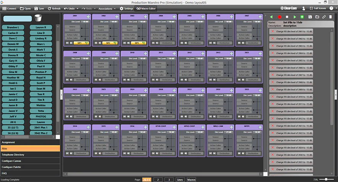Viewport: 338px width, 182px height.
Task: Remove step 'Change IFB dim level of 3921'
Action: [273, 126]
